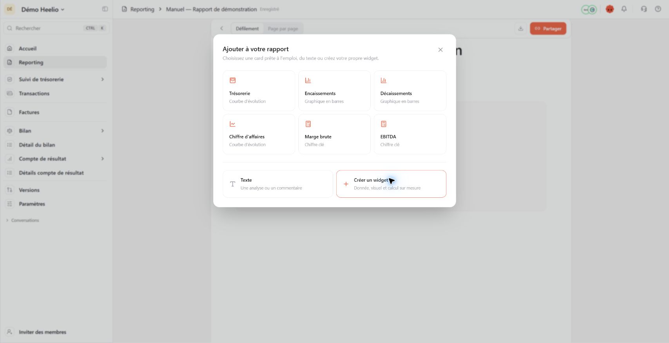Viewport: 669px width, 343px height.
Task: Open Reporting in the sidebar
Action: tap(55, 62)
